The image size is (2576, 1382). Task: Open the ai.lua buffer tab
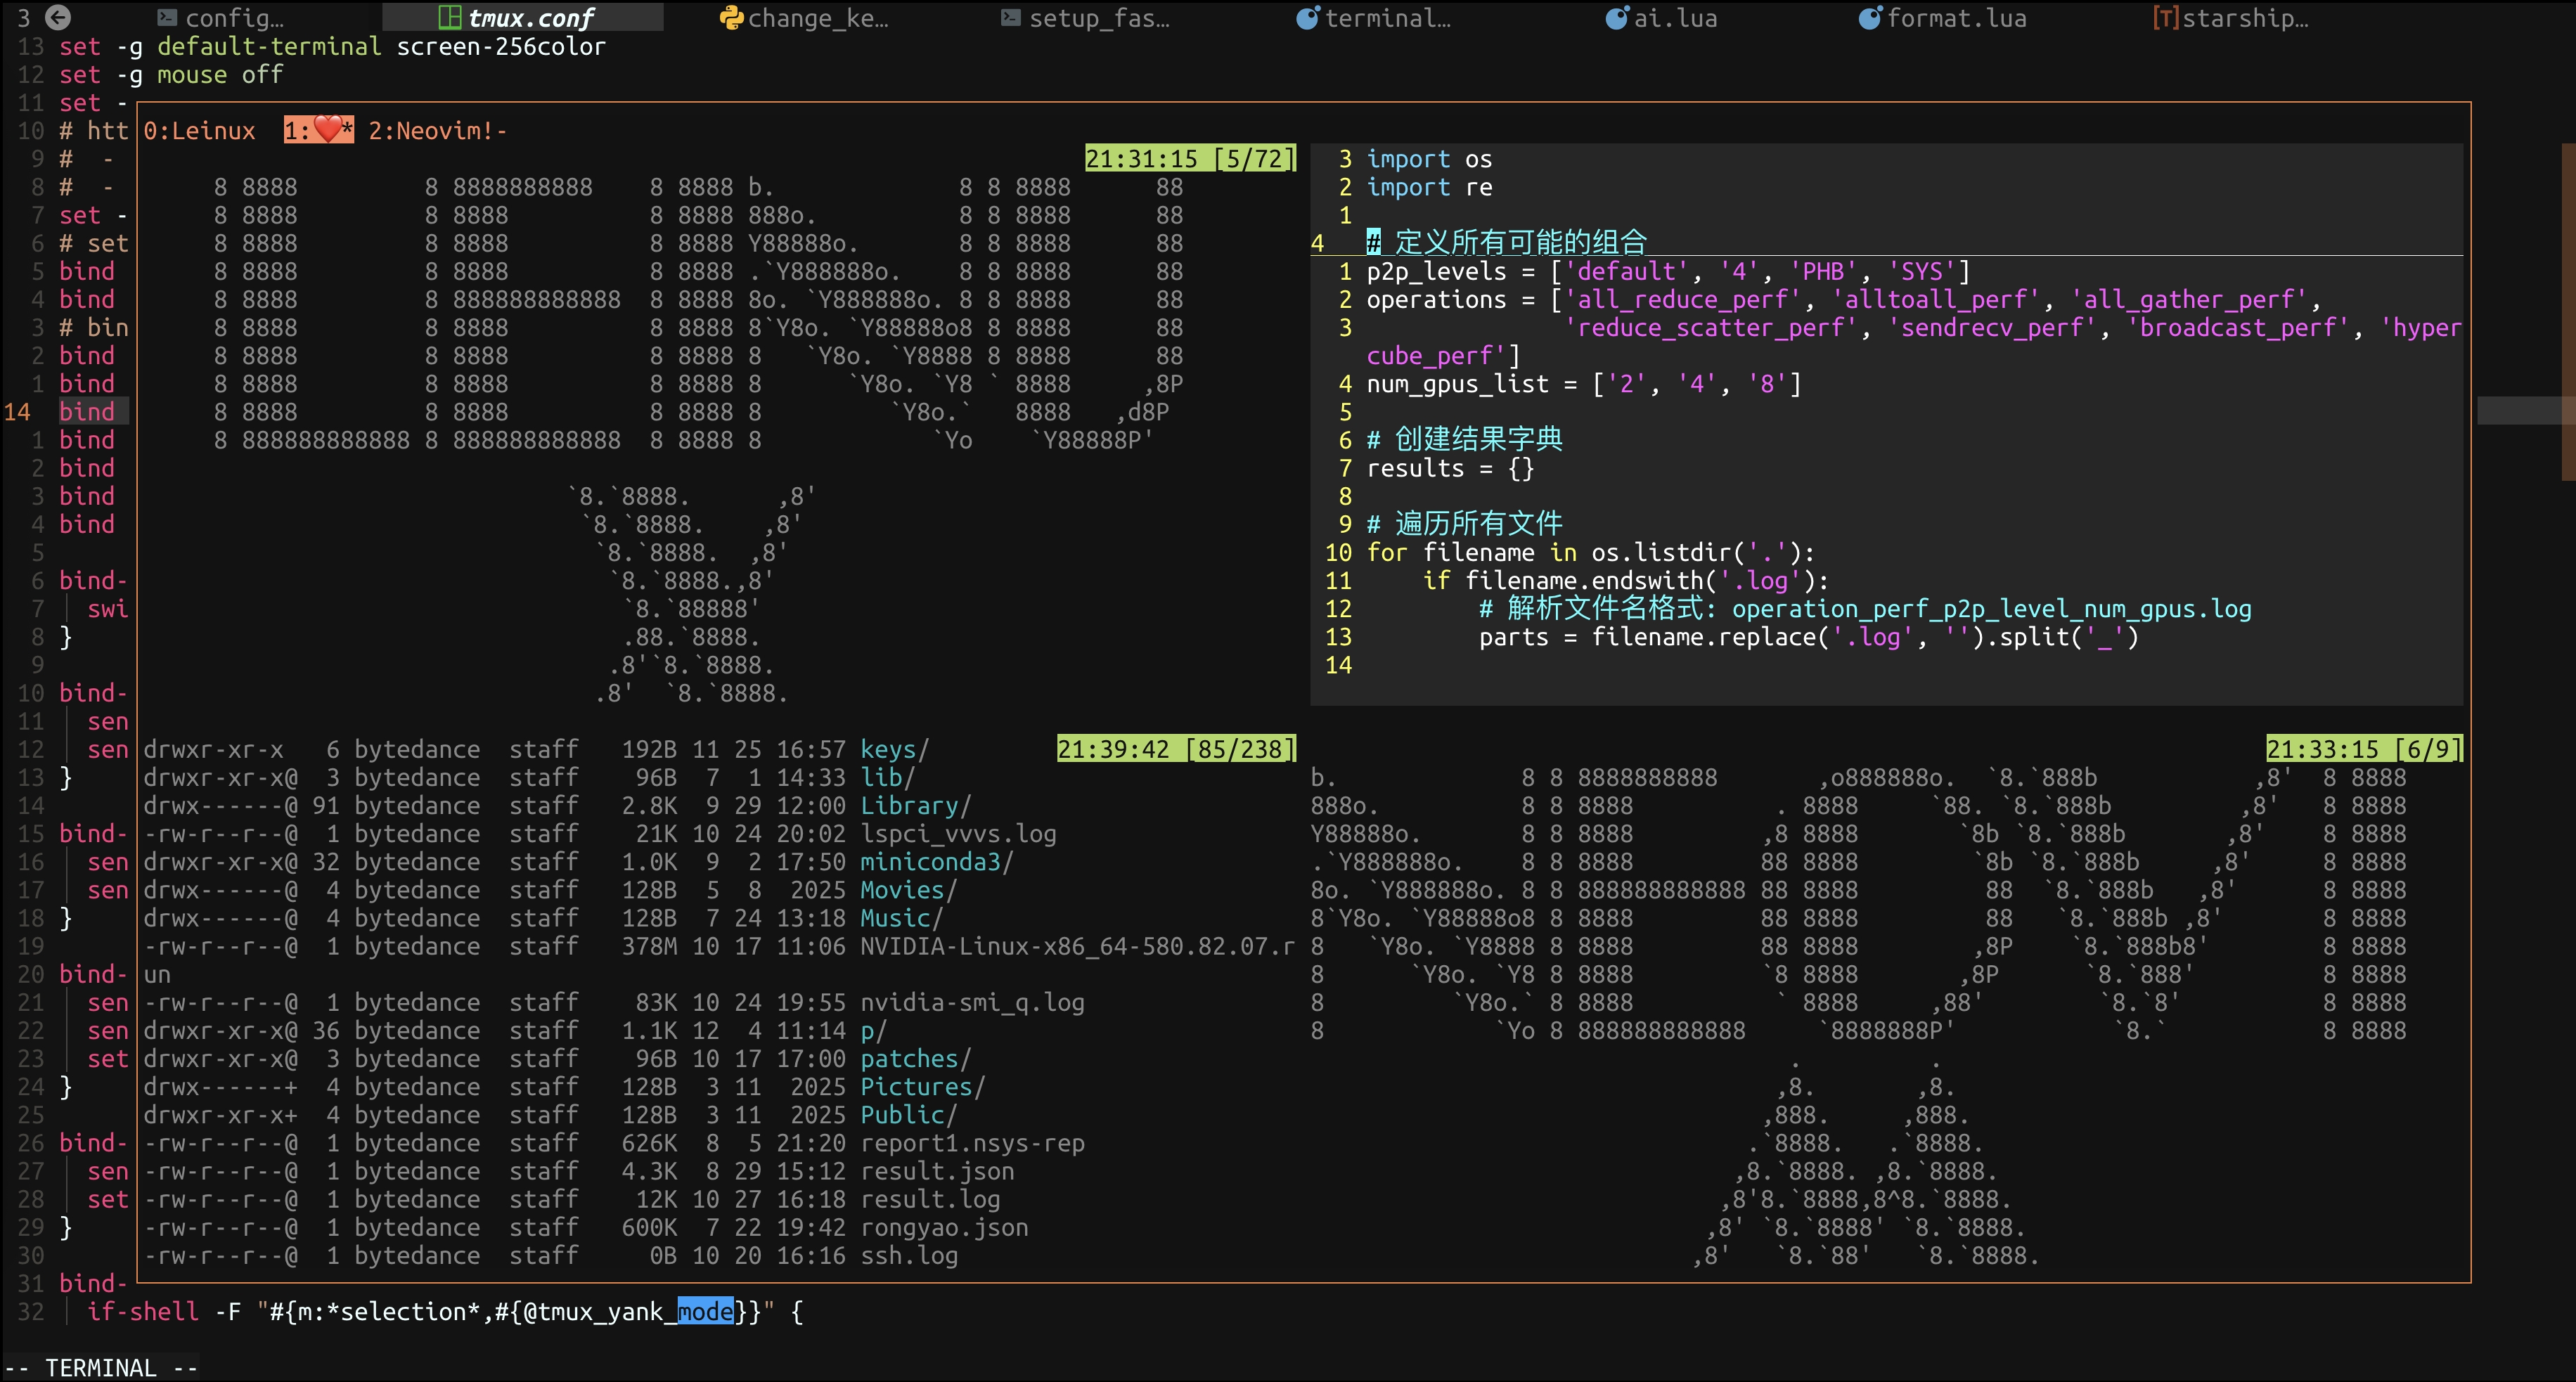point(1675,18)
